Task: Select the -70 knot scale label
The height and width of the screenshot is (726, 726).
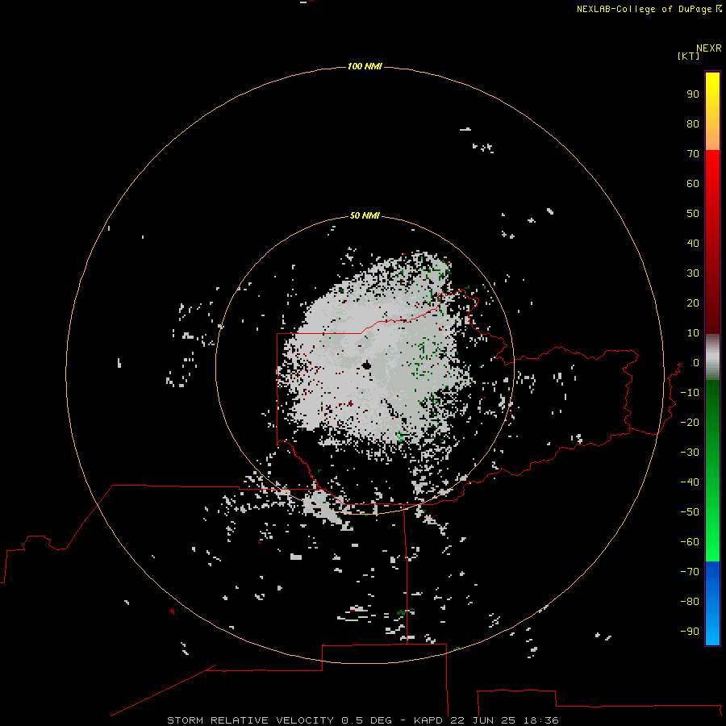Action: 690,572
